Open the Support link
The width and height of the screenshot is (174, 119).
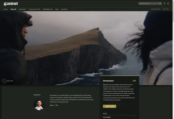coord(166,9)
